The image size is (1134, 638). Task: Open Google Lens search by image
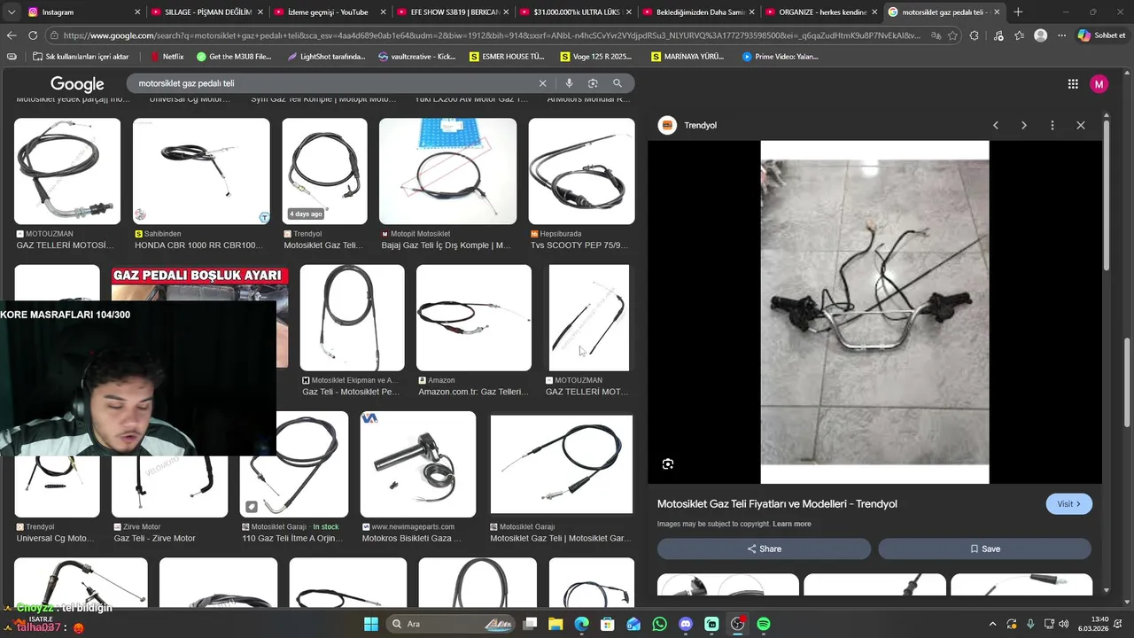click(593, 83)
